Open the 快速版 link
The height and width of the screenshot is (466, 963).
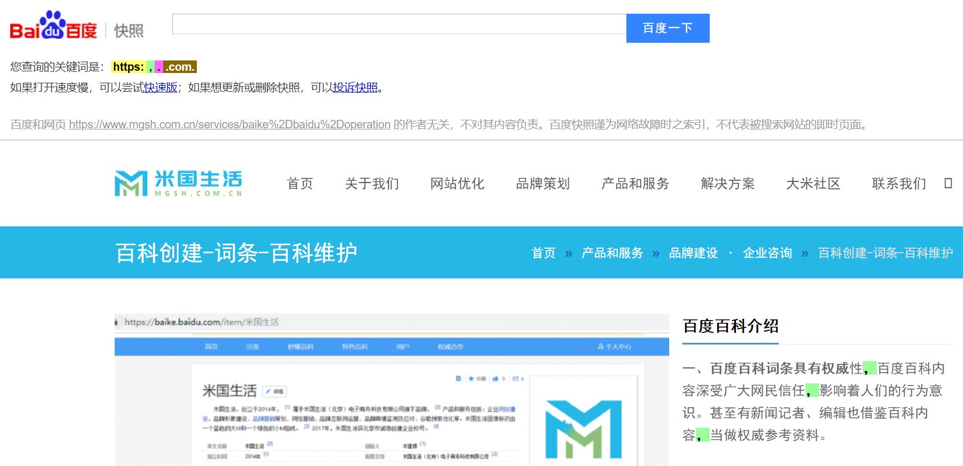pyautogui.click(x=160, y=87)
